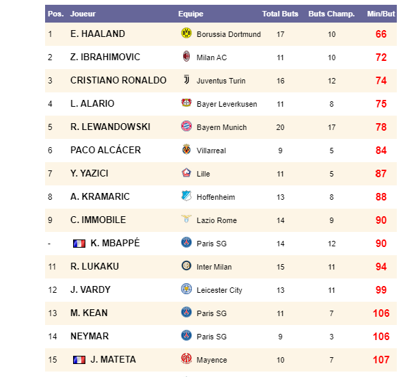418x377 pixels.
Task: Click French flag beside J. Mateta
Action: click(79, 360)
